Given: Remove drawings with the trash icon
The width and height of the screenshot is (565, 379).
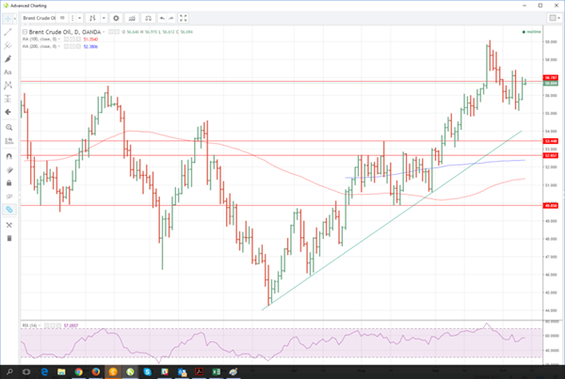Looking at the screenshot, I should point(9,238).
